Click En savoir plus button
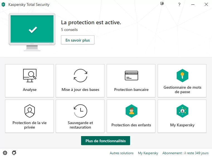 [78, 40]
